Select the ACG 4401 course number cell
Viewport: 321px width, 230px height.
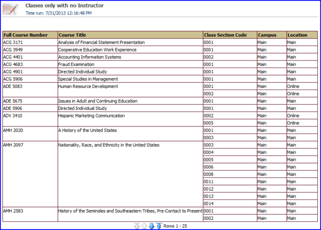pyautogui.click(x=30, y=57)
